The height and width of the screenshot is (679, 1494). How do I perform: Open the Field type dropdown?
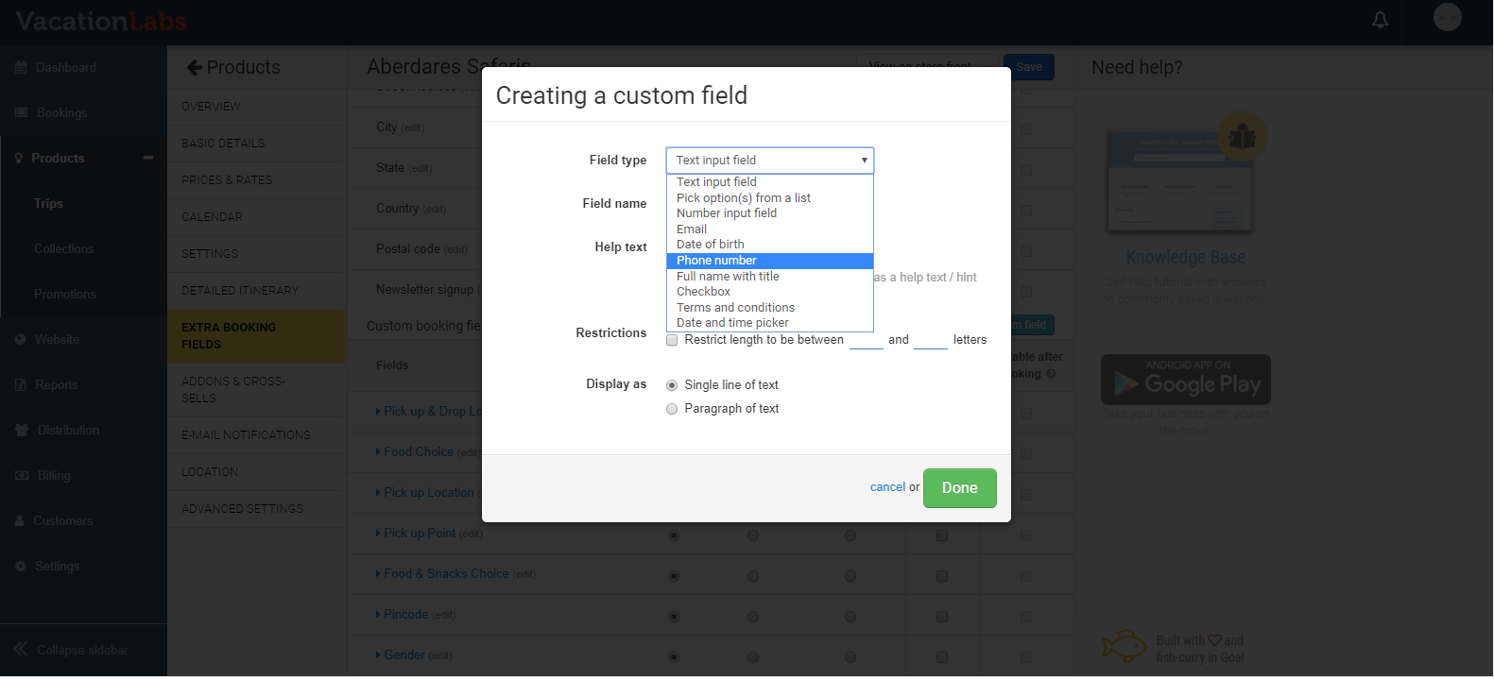[x=769, y=161]
